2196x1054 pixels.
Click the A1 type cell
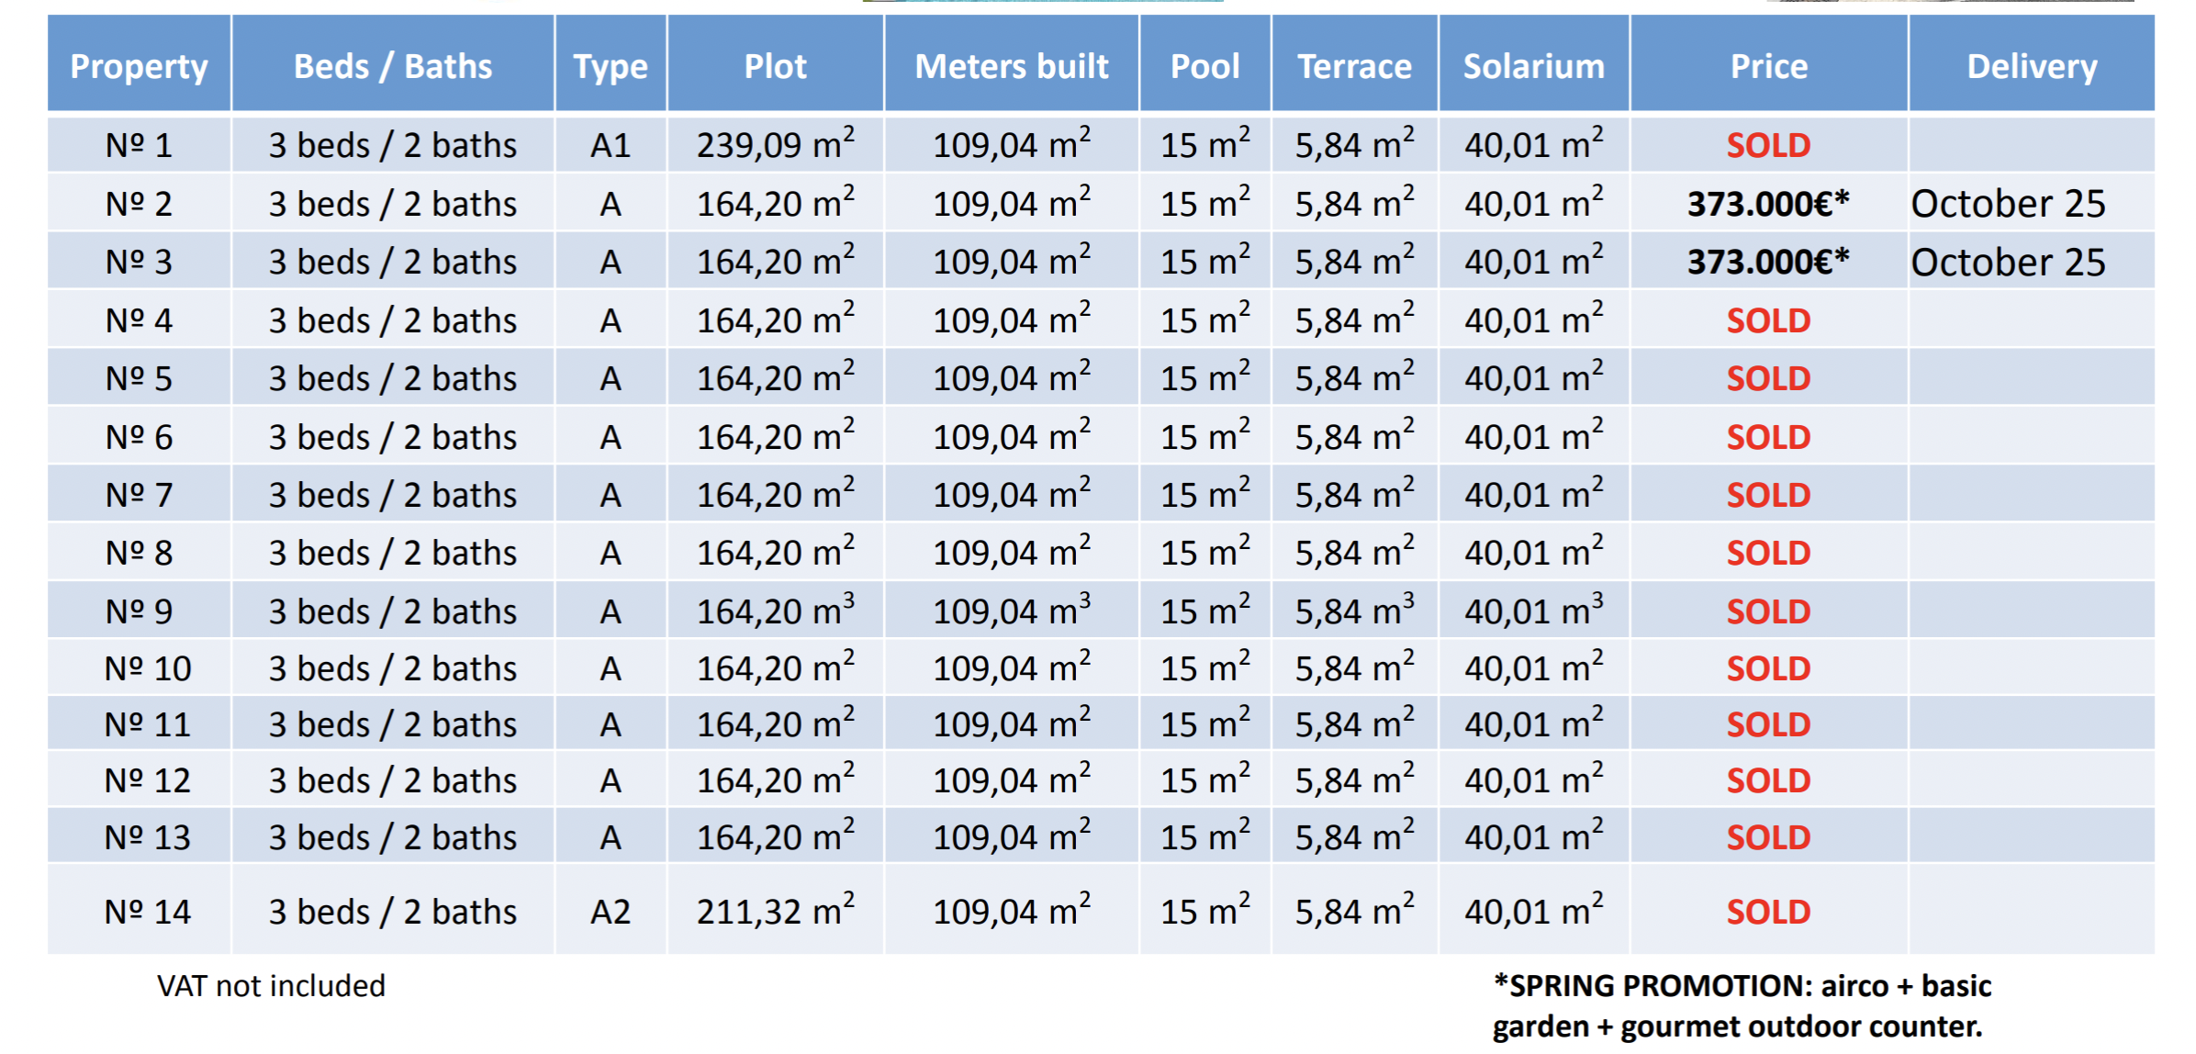point(611,145)
